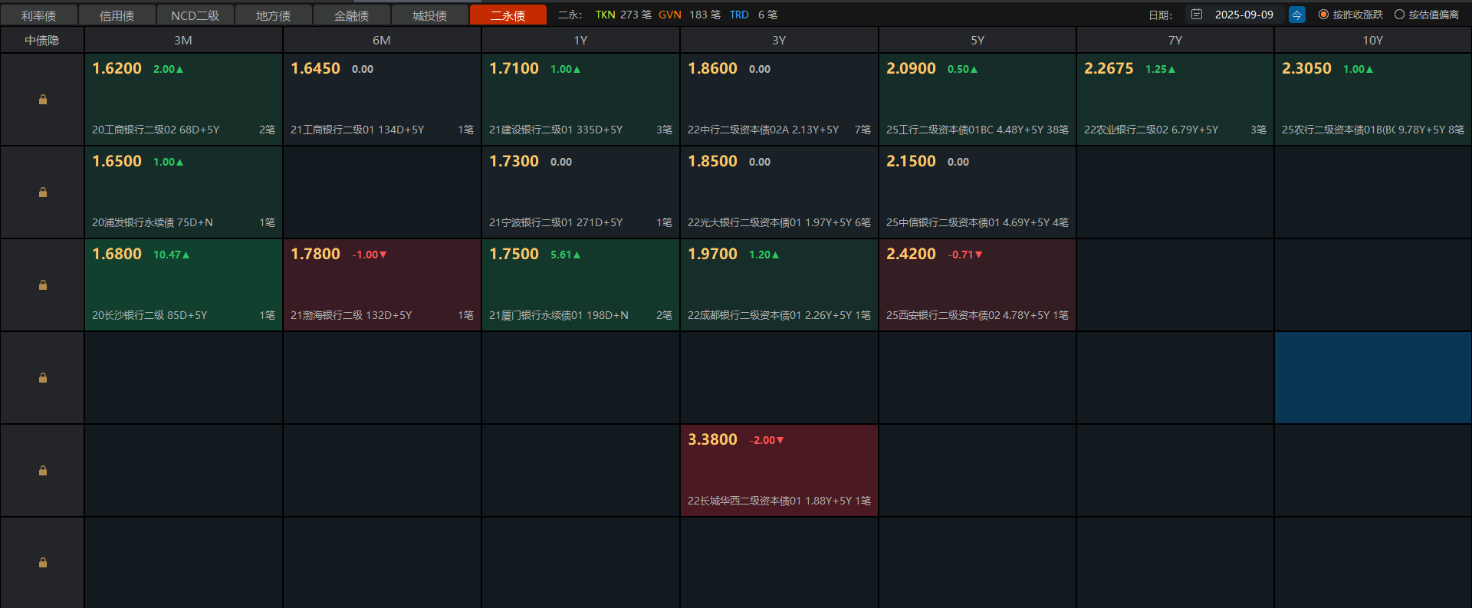Open 21渤海银行二级 132D+5Y cell
1472x608 pixels.
coord(382,285)
